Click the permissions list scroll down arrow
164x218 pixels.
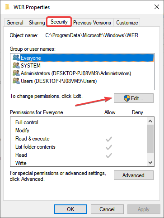tap(150, 163)
